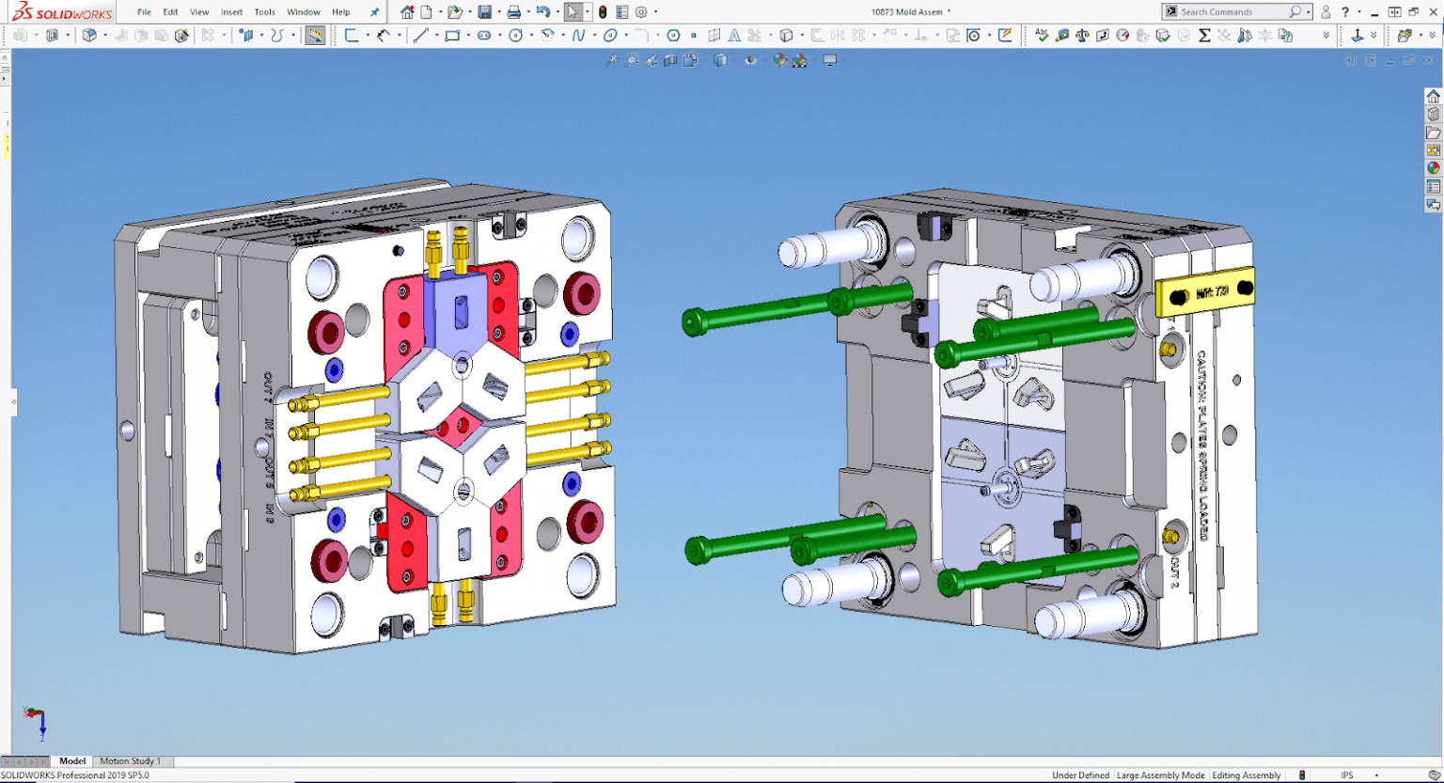Click the Section View icon
The image size is (1444, 783).
[x=670, y=60]
